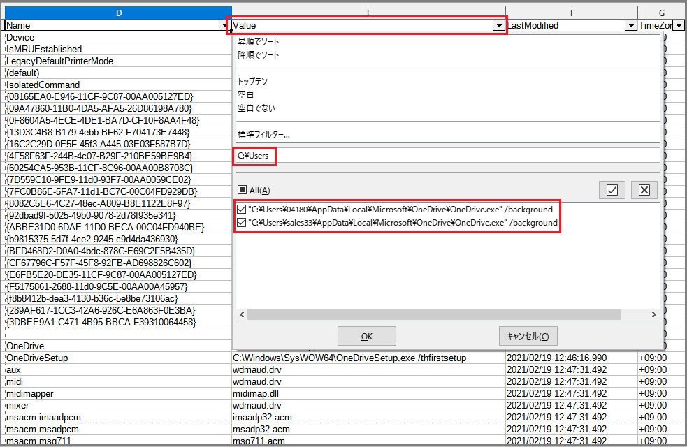The image size is (687, 447).
Task: Click the imaadp32.acm value cell
Action: click(x=368, y=417)
